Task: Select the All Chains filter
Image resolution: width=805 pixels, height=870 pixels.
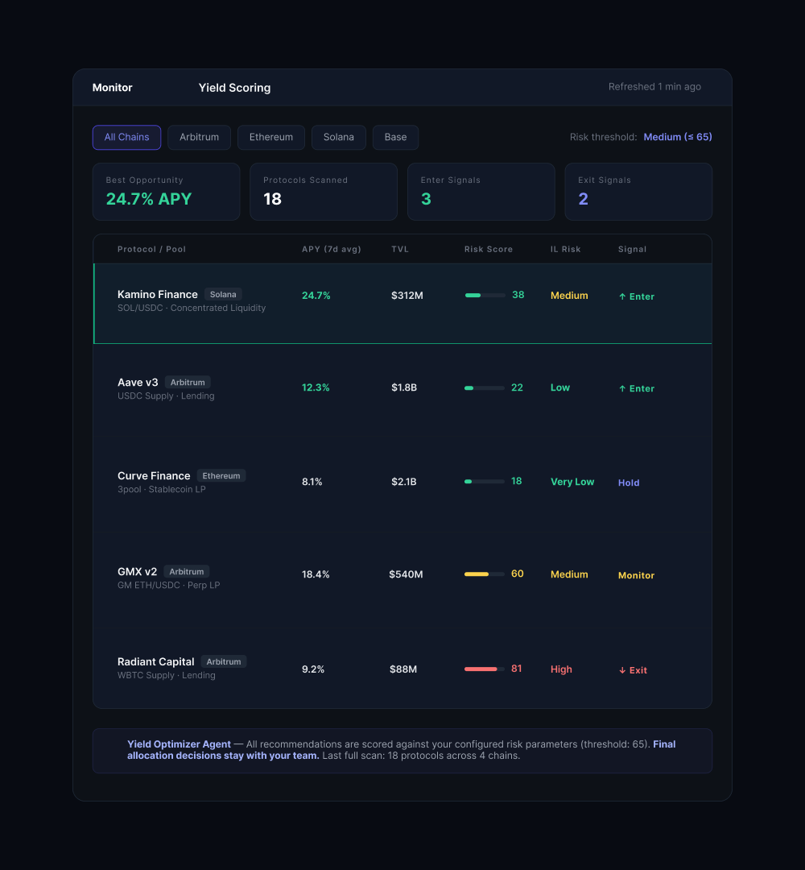Action: click(x=126, y=137)
